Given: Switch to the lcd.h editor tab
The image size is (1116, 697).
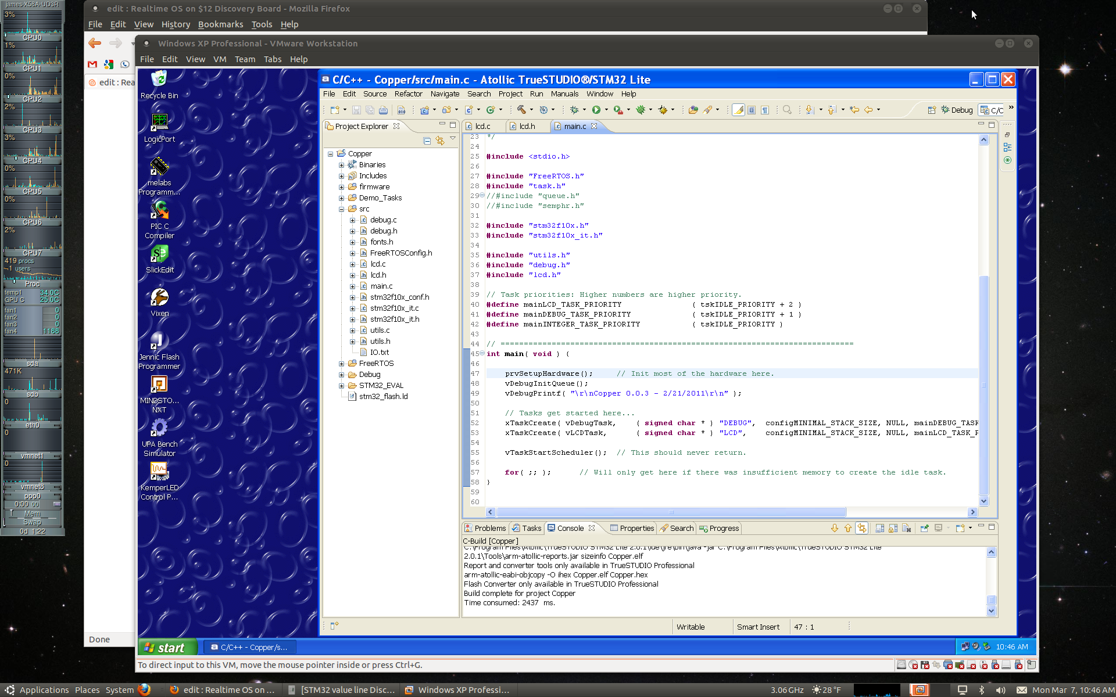Looking at the screenshot, I should (527, 126).
